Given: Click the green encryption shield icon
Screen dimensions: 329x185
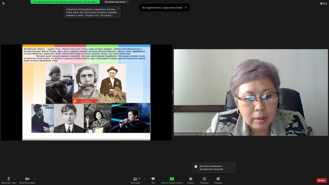Looking at the screenshot, I should tap(3, 3).
